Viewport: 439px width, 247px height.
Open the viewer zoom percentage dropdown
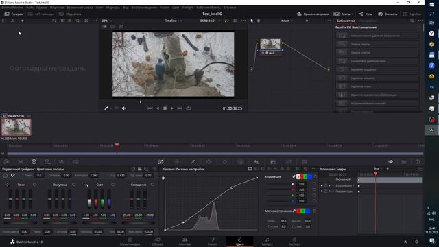tap(107, 21)
